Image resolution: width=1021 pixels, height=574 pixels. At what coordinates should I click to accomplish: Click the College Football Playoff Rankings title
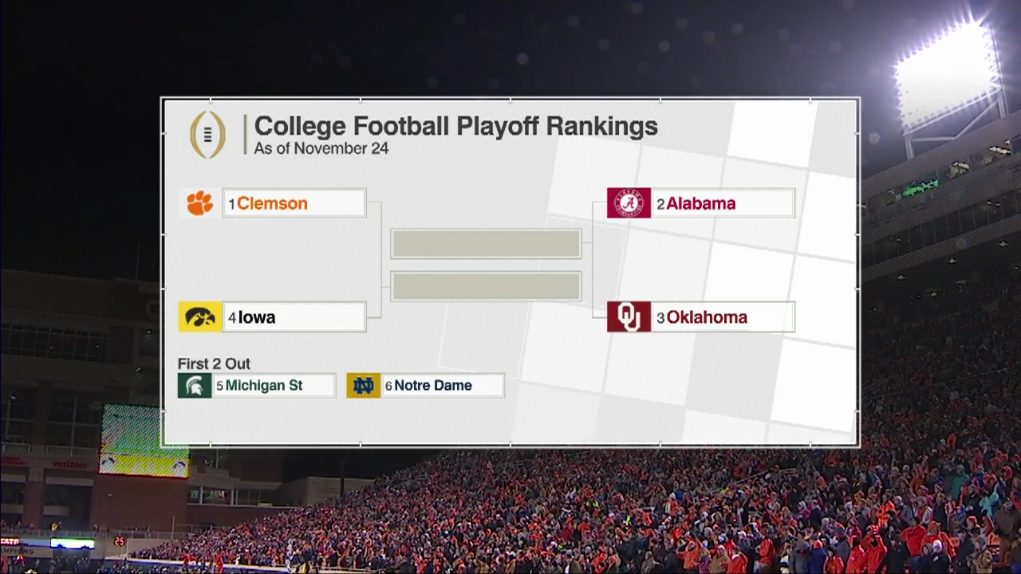coord(455,126)
